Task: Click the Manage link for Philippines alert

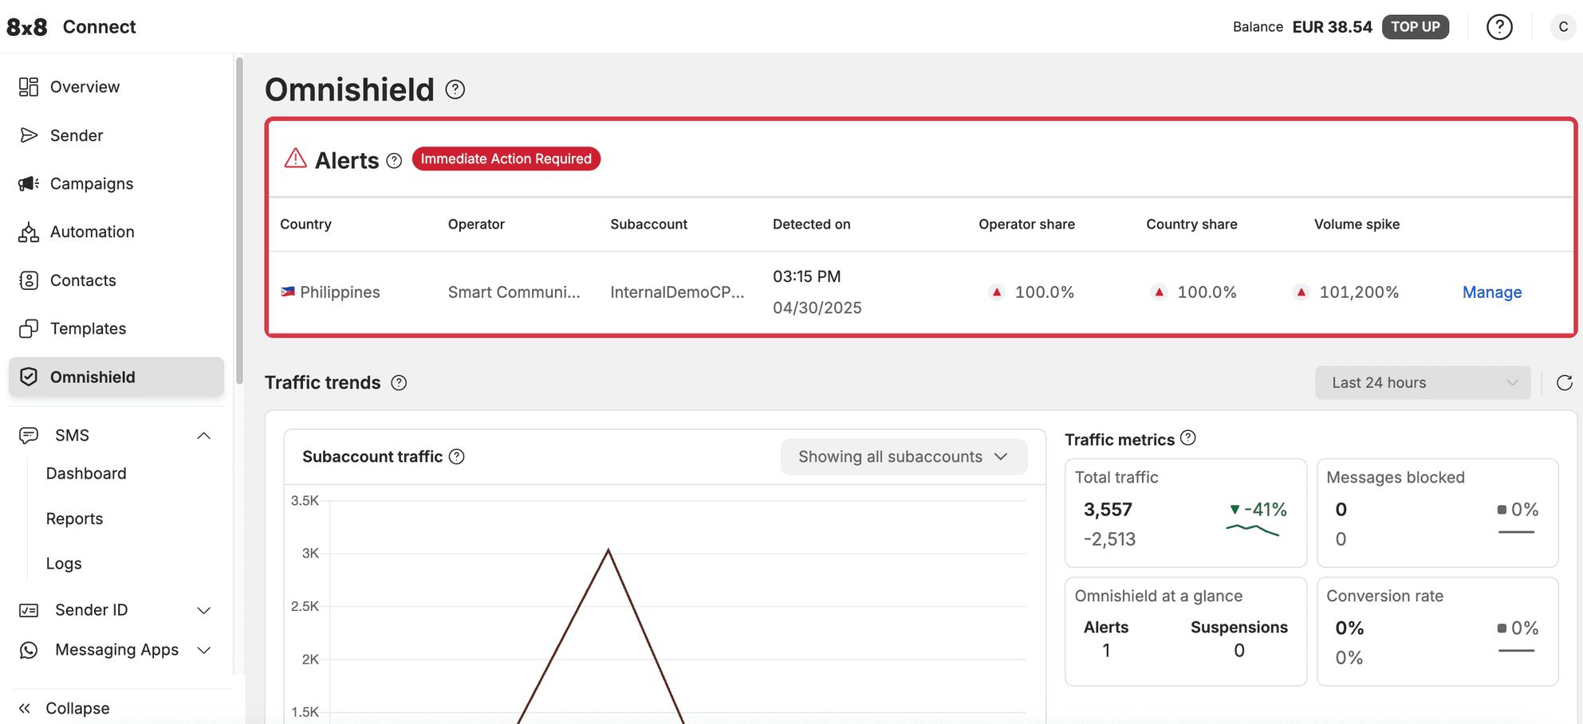Action: pyautogui.click(x=1492, y=292)
